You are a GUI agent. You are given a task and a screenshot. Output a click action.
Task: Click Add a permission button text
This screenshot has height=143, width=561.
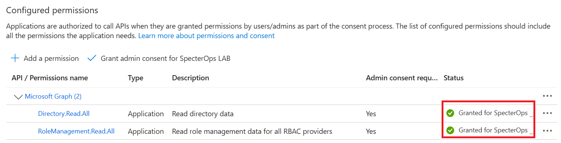[51, 58]
